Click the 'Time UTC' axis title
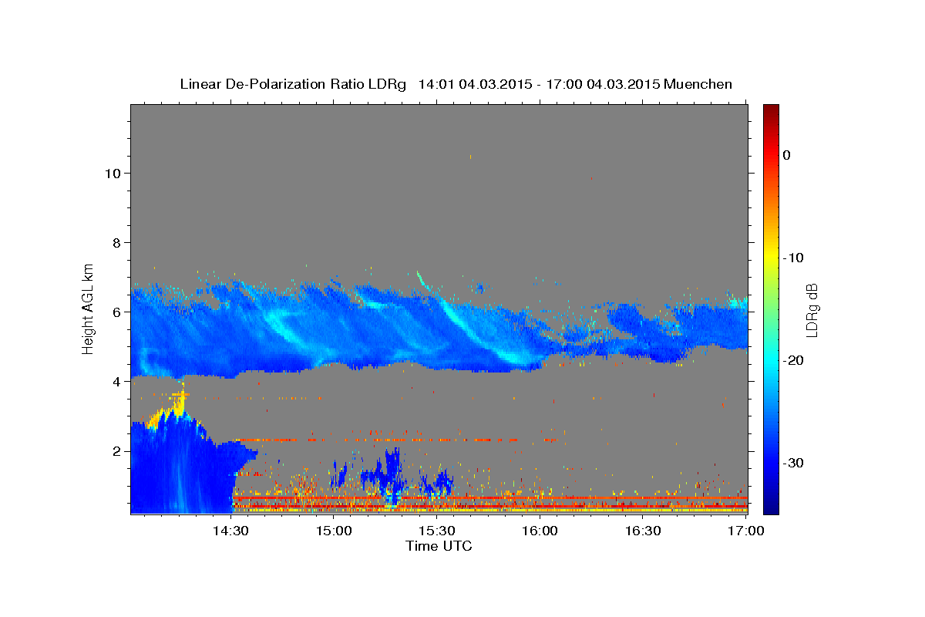The width and height of the screenshot is (925, 617). (439, 546)
